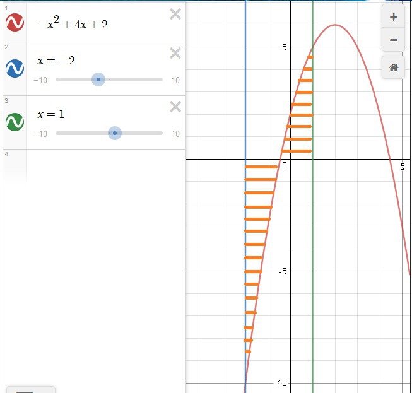Screen dimensions: 412x393
Task: Edit the -x² + 4x + 2 expression field
Action: pos(73,24)
